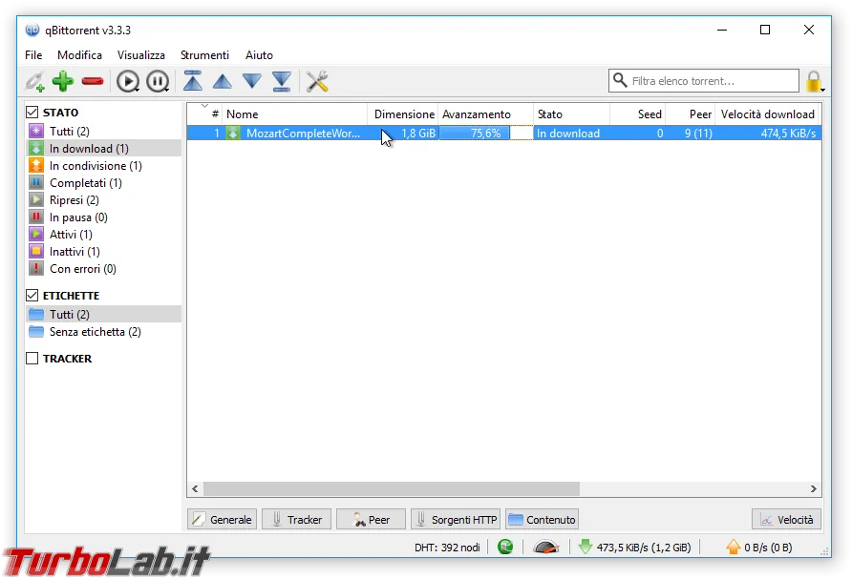Select the Completati (1) filter
The height and width of the screenshot is (579, 852).
103,183
